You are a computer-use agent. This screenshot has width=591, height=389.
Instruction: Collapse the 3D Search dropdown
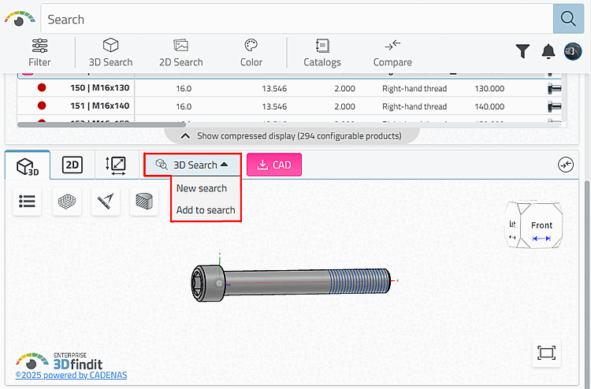(192, 165)
